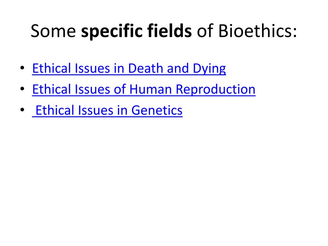Click the word "Genetics" in the third link
Screen dimensions: 328x246
(157, 111)
